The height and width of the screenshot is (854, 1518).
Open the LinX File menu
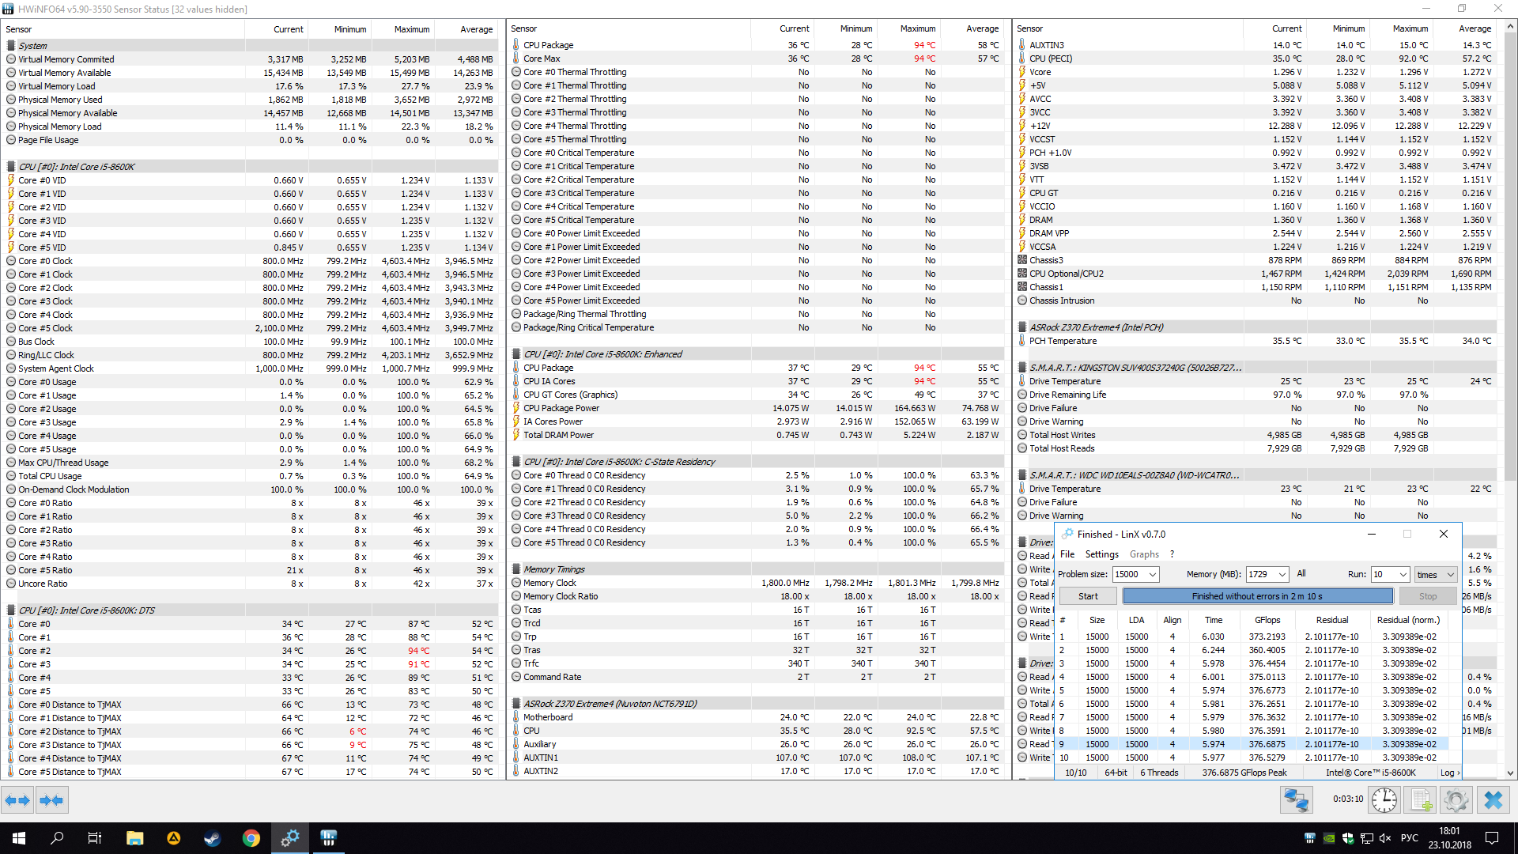1067,554
